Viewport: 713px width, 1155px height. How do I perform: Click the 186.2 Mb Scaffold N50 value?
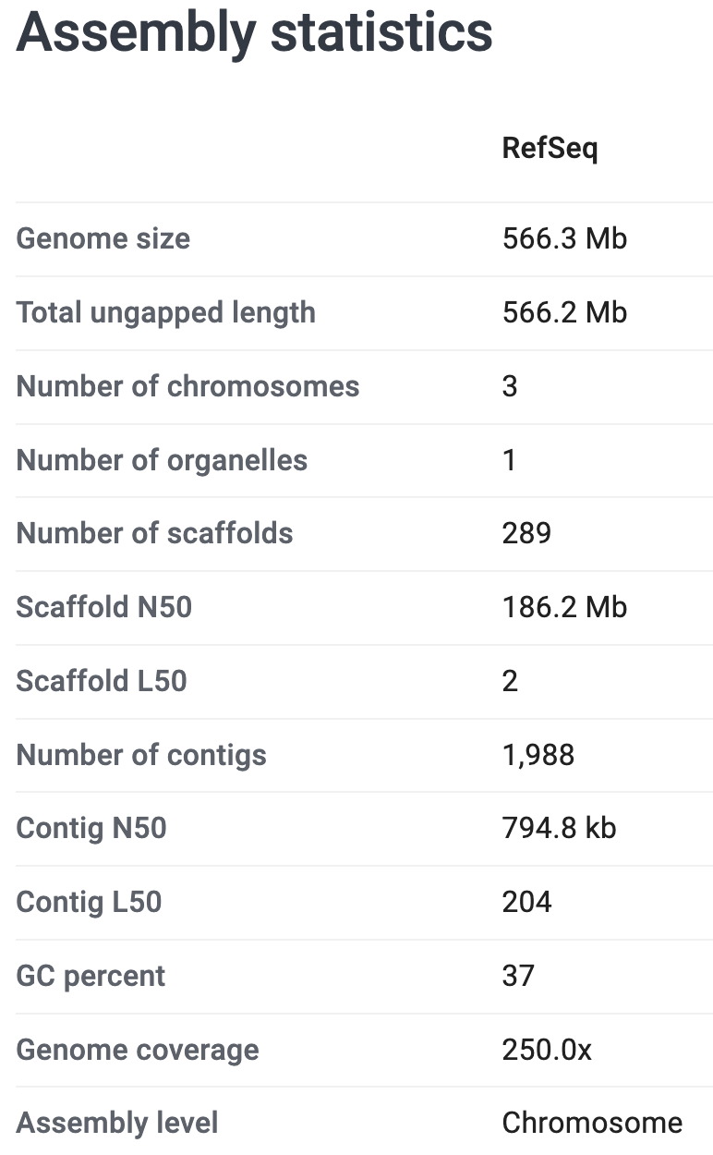[564, 607]
